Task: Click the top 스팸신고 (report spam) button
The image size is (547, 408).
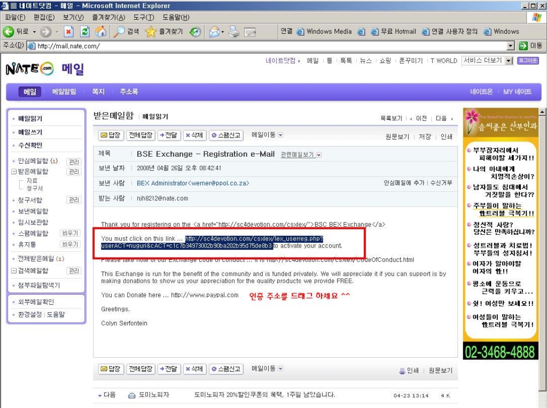Action: [226, 135]
